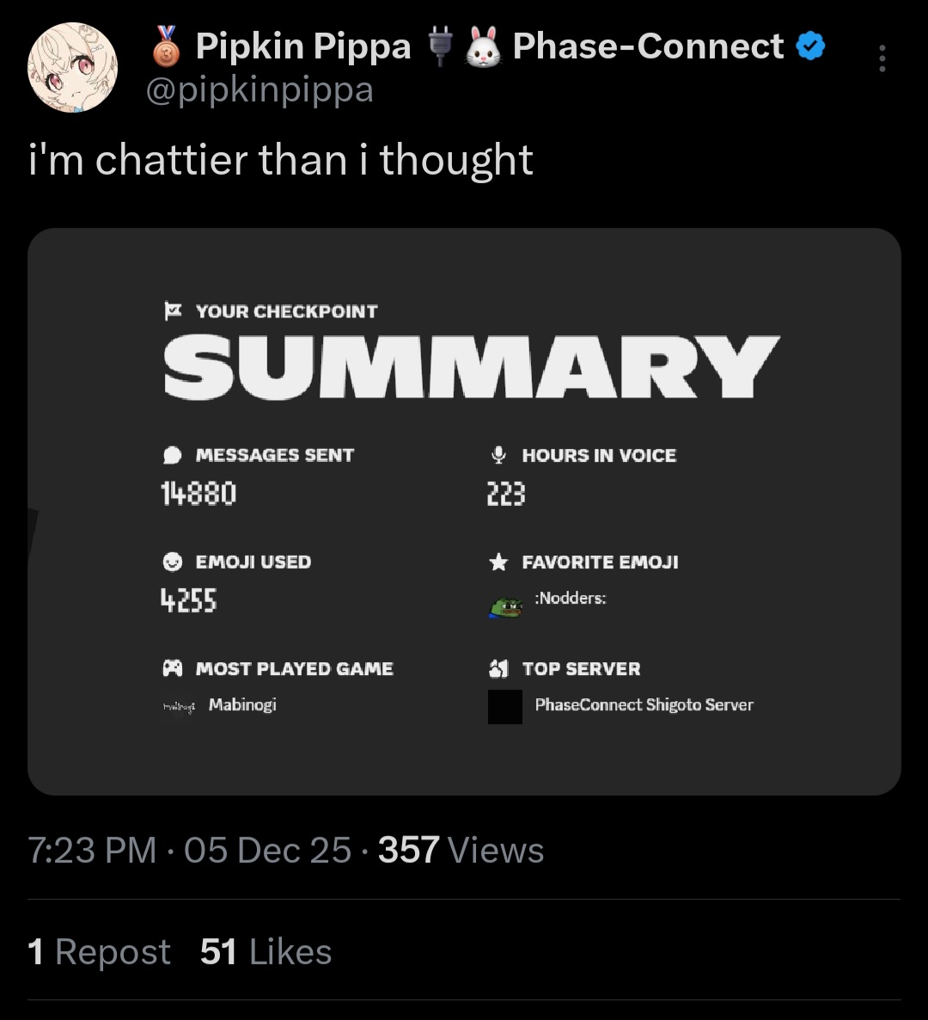Image resolution: width=928 pixels, height=1020 pixels.
Task: Click the Nodders Pepe emoji icon
Action: pos(505,606)
